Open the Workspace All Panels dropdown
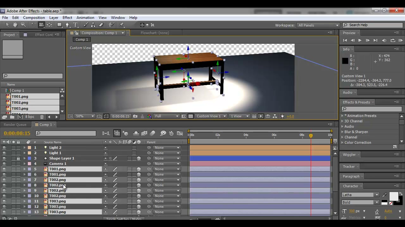This screenshot has width=405, height=227. (318, 25)
